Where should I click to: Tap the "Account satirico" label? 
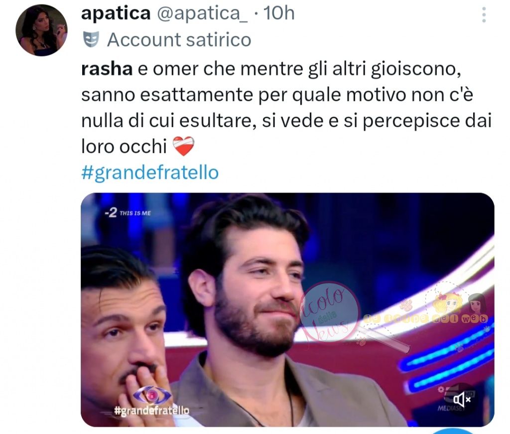coord(179,40)
